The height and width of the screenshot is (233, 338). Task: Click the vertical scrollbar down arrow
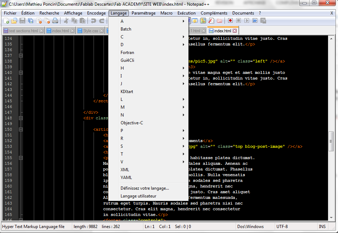[x=331, y=218]
